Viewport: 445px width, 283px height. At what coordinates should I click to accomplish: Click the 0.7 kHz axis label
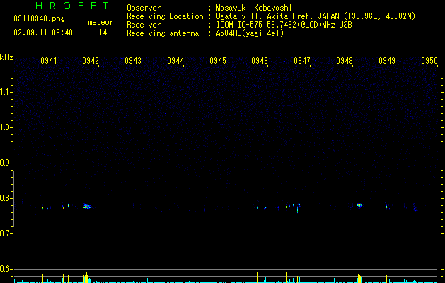pyautogui.click(x=5, y=233)
